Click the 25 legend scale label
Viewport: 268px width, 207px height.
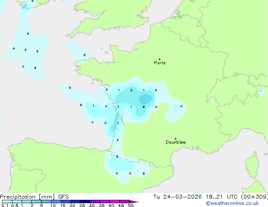point(82,205)
